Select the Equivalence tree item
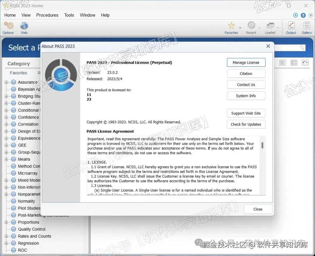315x256 pixels. 29,138
